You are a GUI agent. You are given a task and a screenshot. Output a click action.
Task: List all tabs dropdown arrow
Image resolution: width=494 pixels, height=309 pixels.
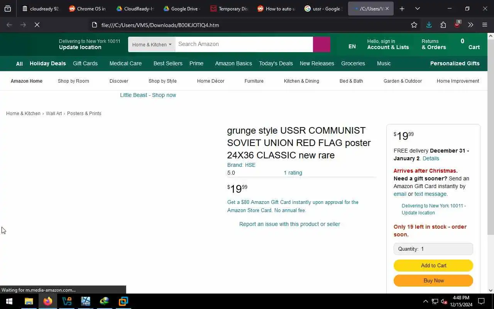click(417, 8)
